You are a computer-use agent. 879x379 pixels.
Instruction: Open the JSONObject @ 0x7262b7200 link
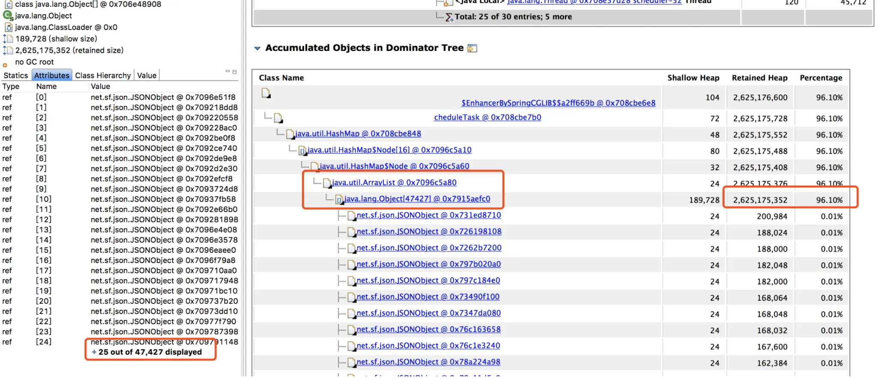point(429,248)
